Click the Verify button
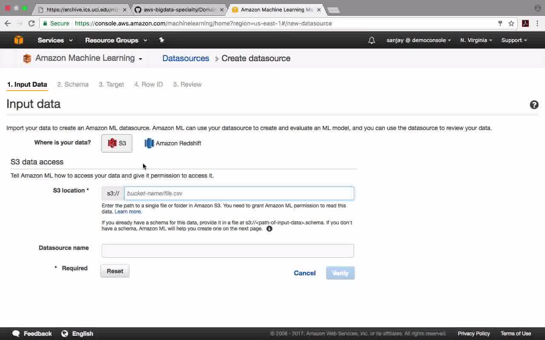Image resolution: width=545 pixels, height=340 pixels. [340, 273]
